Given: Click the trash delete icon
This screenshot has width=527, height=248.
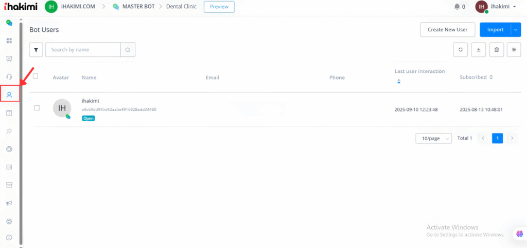Looking at the screenshot, I should [496, 49].
